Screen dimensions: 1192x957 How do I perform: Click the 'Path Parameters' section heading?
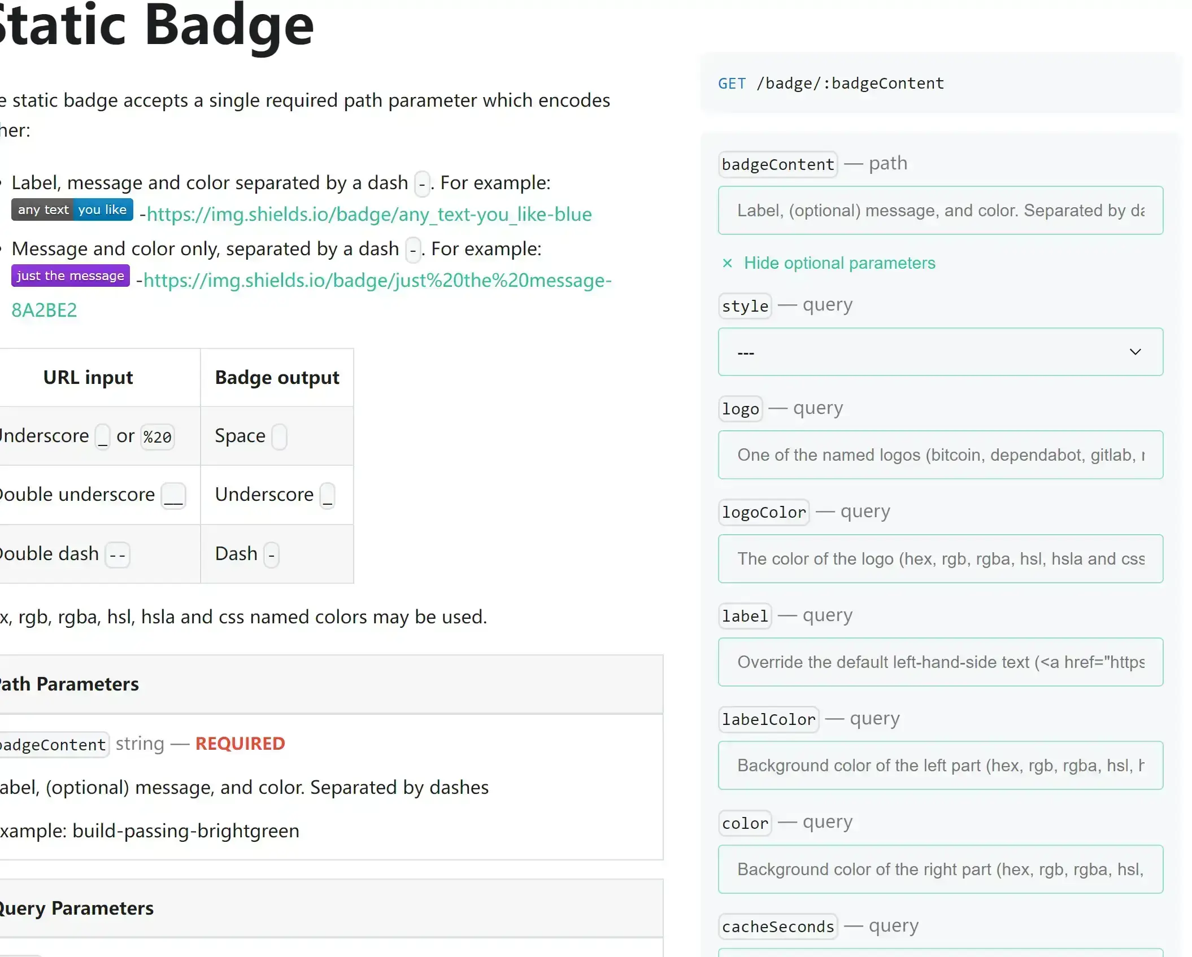pyautogui.click(x=69, y=684)
